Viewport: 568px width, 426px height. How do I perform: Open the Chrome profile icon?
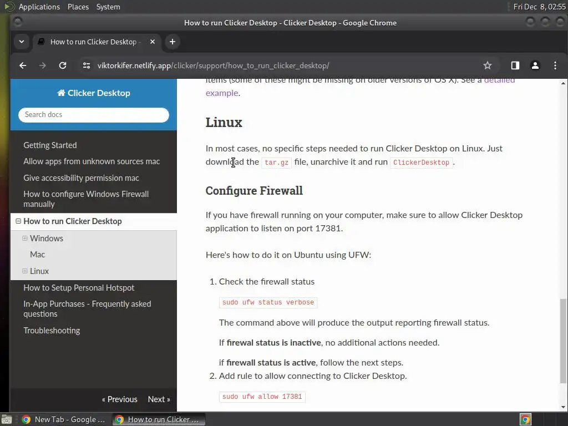pos(535,65)
